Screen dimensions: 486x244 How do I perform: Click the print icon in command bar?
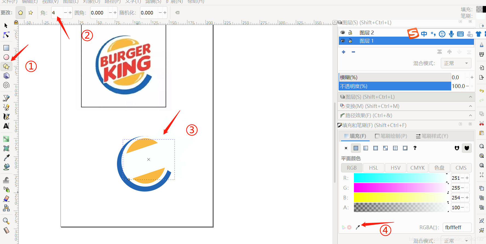point(481,54)
